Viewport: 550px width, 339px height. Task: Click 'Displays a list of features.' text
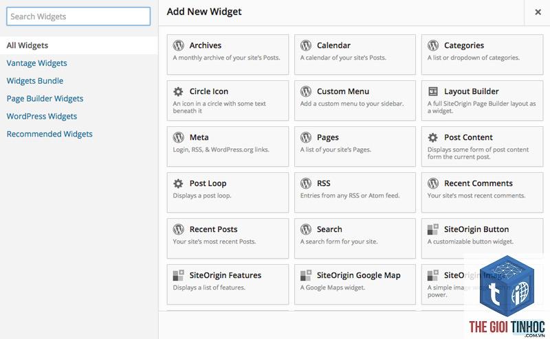(x=209, y=288)
